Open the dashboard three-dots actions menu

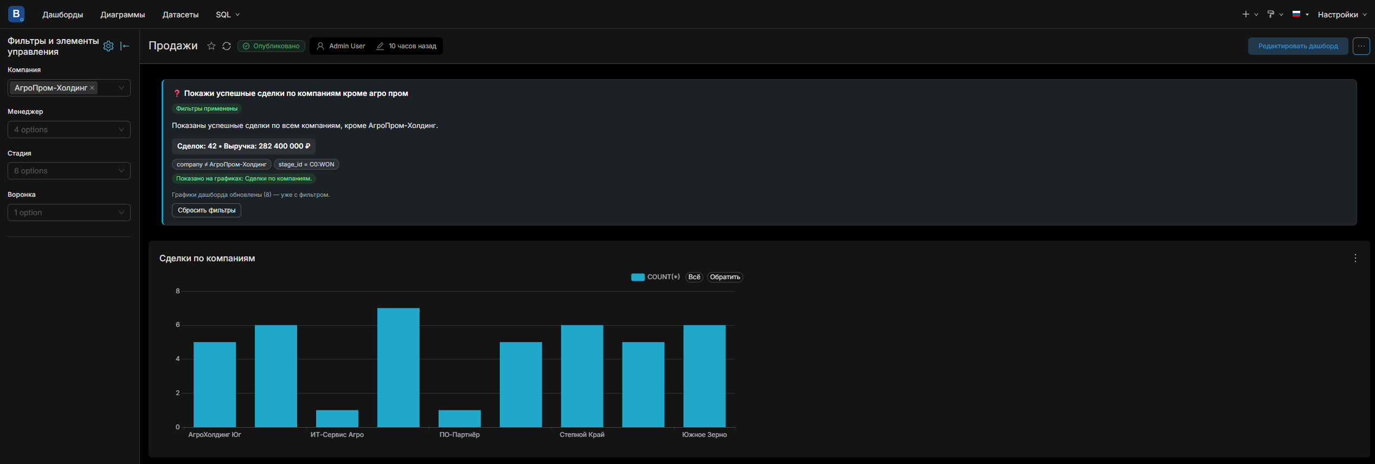pos(1361,46)
